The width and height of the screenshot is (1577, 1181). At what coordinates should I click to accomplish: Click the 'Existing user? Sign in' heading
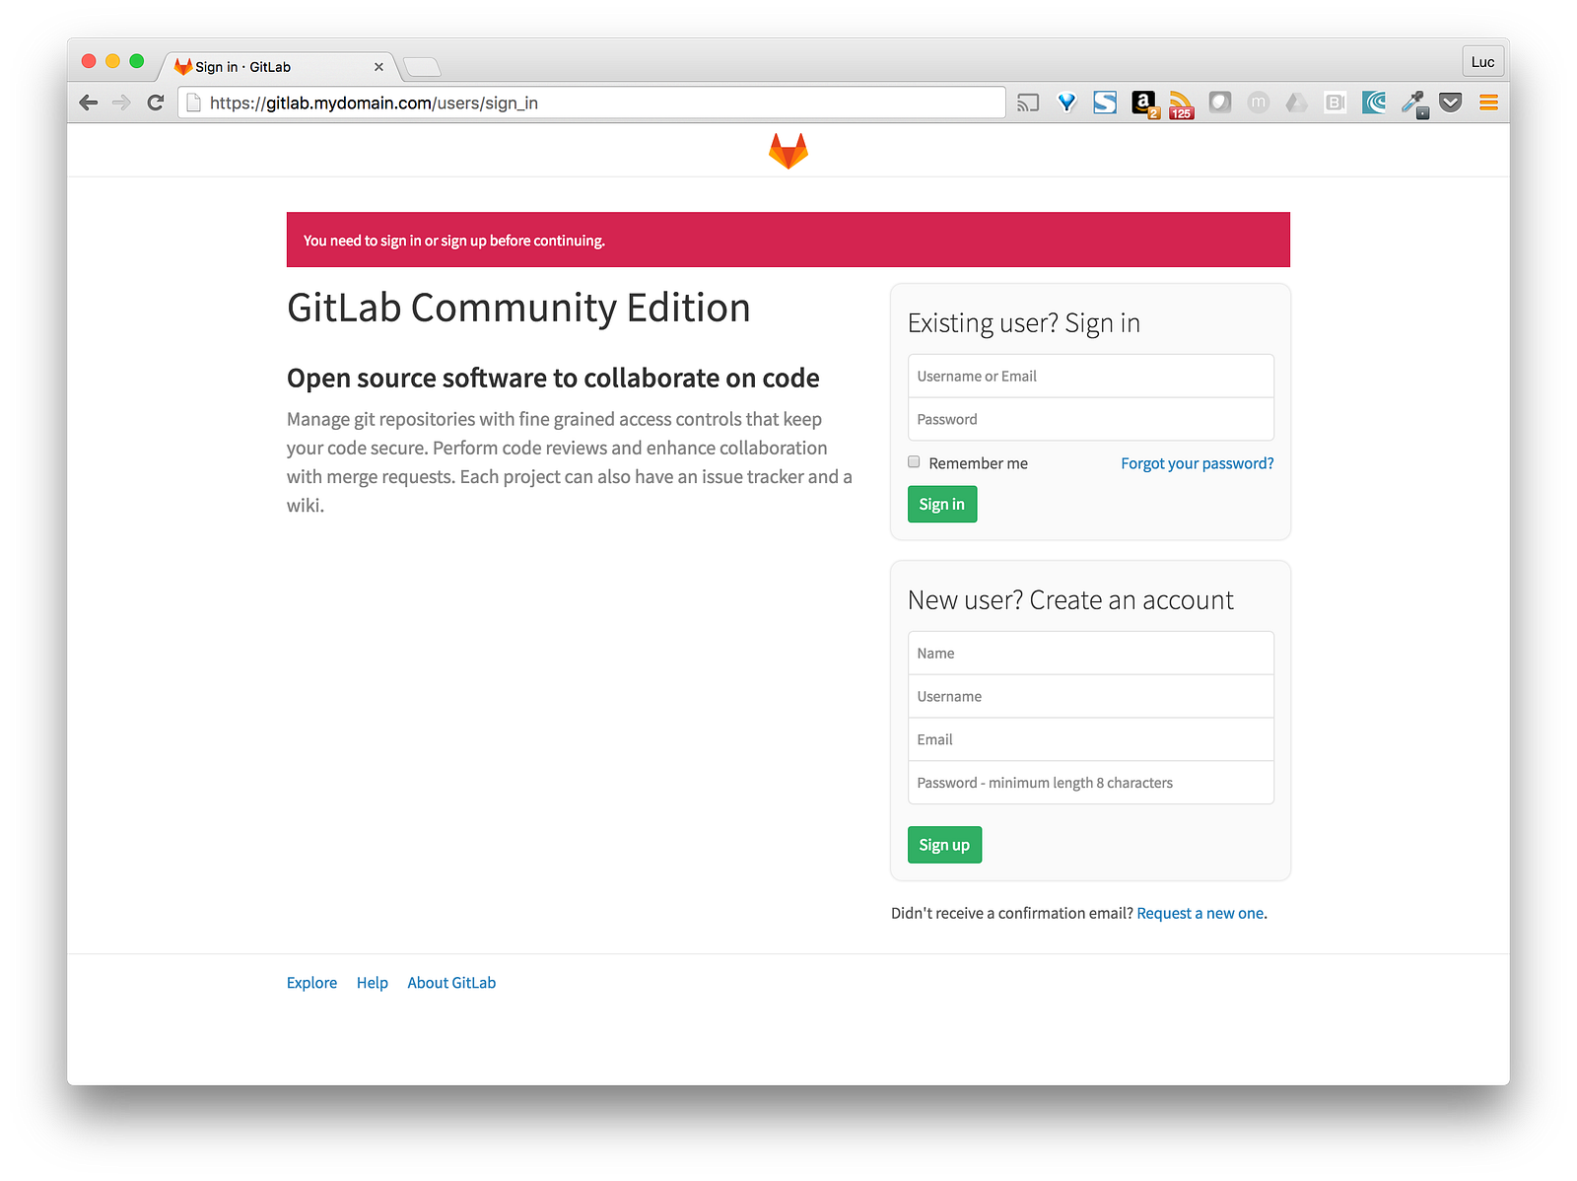1024,323
